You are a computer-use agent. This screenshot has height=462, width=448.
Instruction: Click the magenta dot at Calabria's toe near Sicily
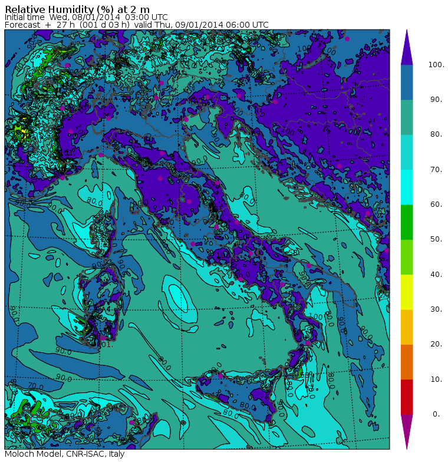(308, 343)
